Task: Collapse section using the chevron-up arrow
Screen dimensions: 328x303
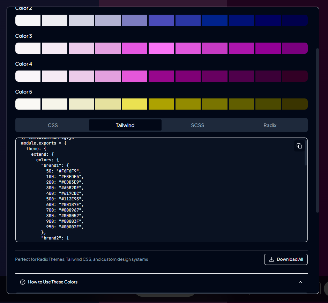Action: tap(300, 282)
